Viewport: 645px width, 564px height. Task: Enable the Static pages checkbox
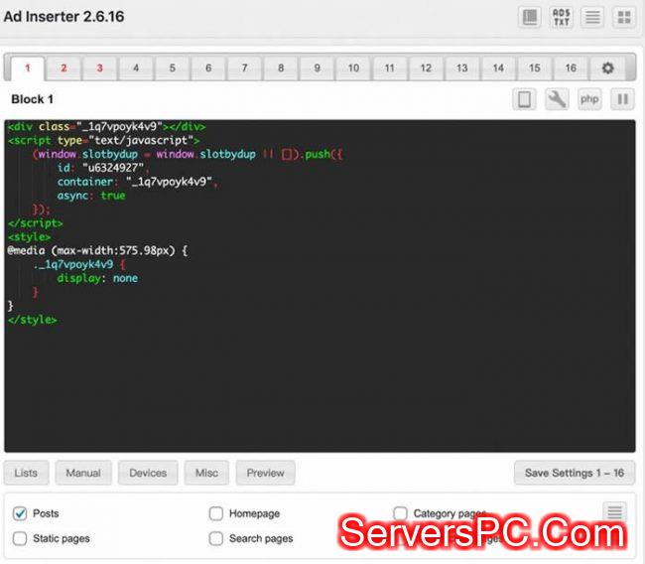20,538
